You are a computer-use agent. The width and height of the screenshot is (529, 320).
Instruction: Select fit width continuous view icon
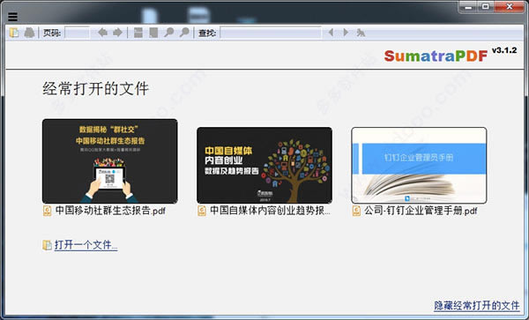coord(138,33)
